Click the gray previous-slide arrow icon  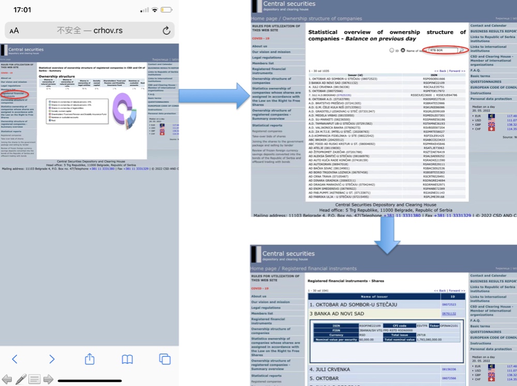point(7,379)
